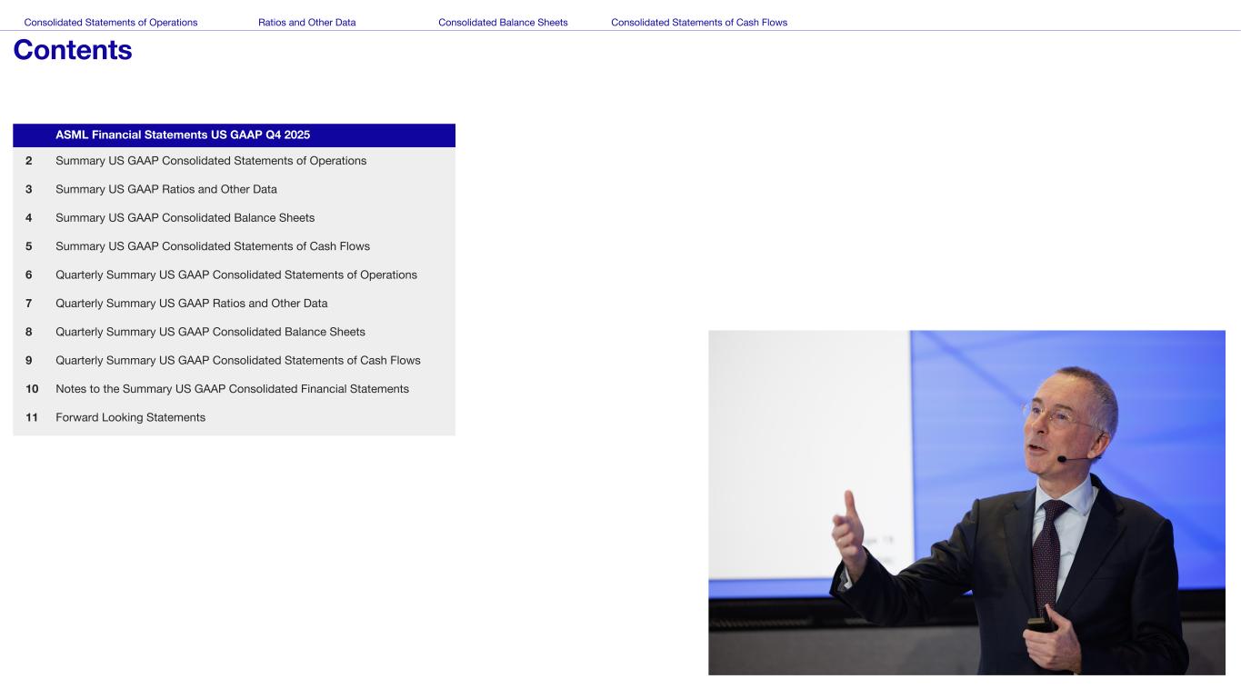Open the Forward Looking Statements entry
Image resolution: width=1241 pixels, height=699 pixels.
pos(131,417)
